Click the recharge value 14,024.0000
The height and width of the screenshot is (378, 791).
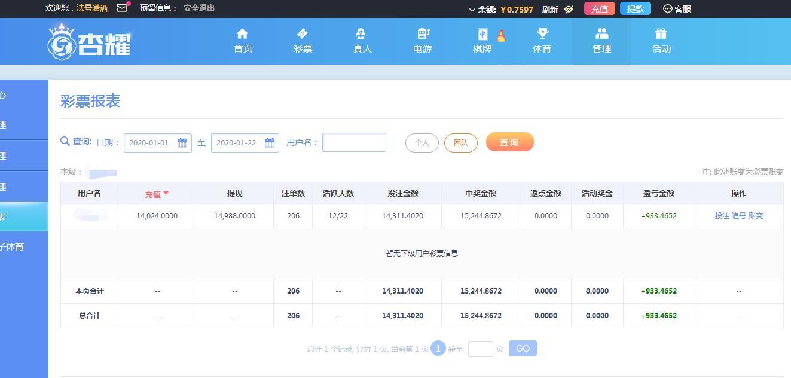click(157, 216)
